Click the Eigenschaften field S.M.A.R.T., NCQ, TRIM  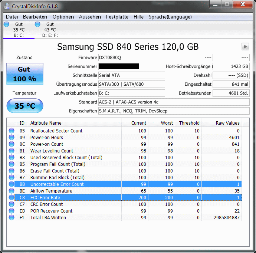[174, 111]
